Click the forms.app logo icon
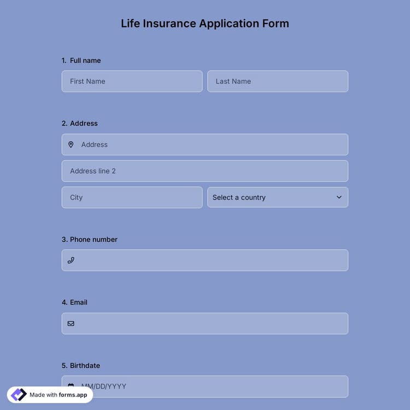410x410 pixels. click(x=19, y=395)
